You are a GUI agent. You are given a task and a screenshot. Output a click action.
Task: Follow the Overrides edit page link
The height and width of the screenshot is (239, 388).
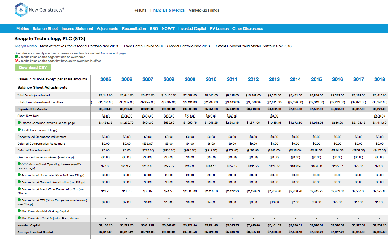[x=113, y=53]
